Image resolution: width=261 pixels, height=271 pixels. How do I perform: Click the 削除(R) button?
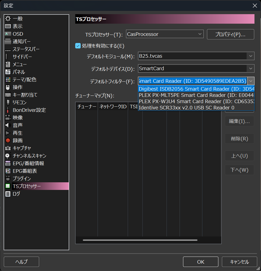(x=240, y=138)
